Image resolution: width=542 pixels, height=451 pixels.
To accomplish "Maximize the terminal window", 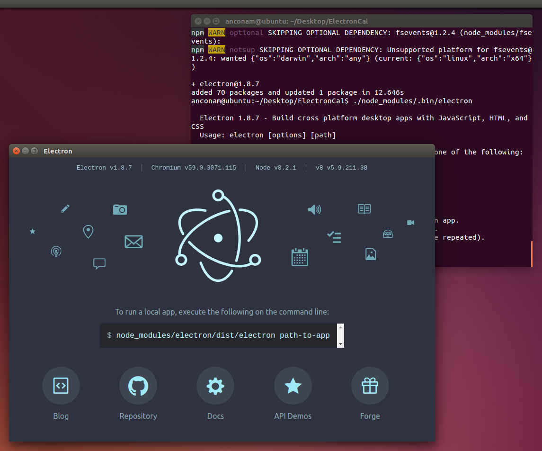I will [x=216, y=21].
